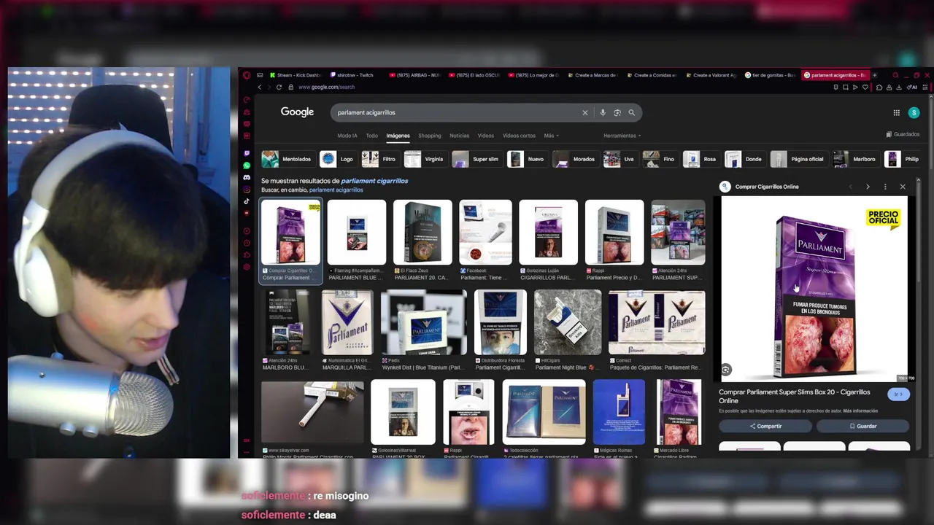Apply the Marlboro filter chip
Image resolution: width=934 pixels, height=525 pixels.
(x=855, y=159)
